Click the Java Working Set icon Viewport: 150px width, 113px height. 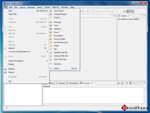click(x=51, y=42)
